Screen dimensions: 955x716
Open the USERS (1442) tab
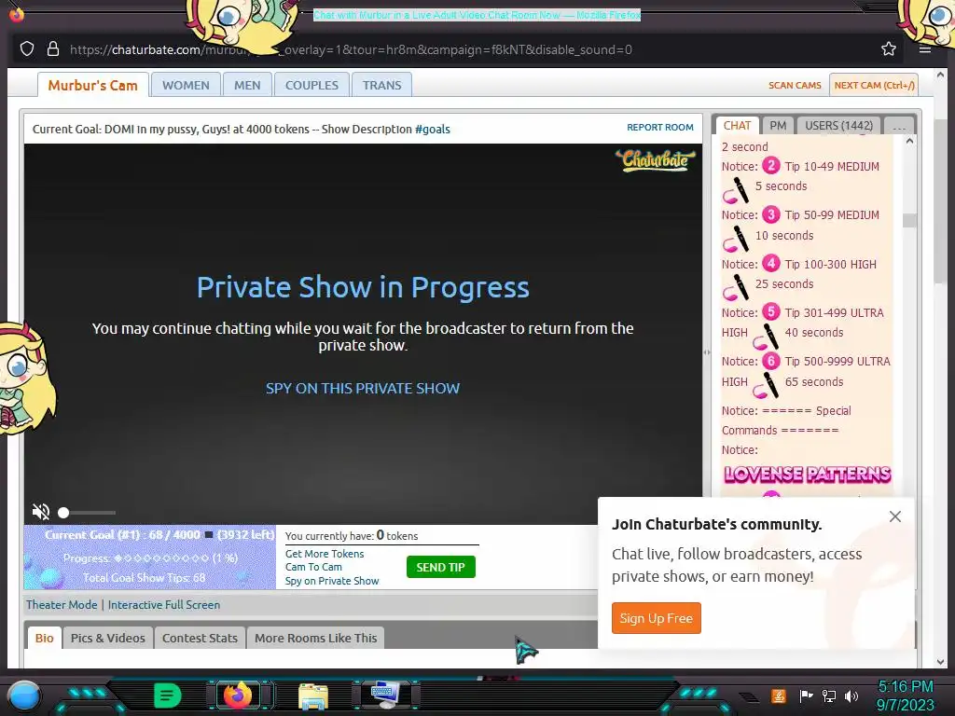coord(838,126)
